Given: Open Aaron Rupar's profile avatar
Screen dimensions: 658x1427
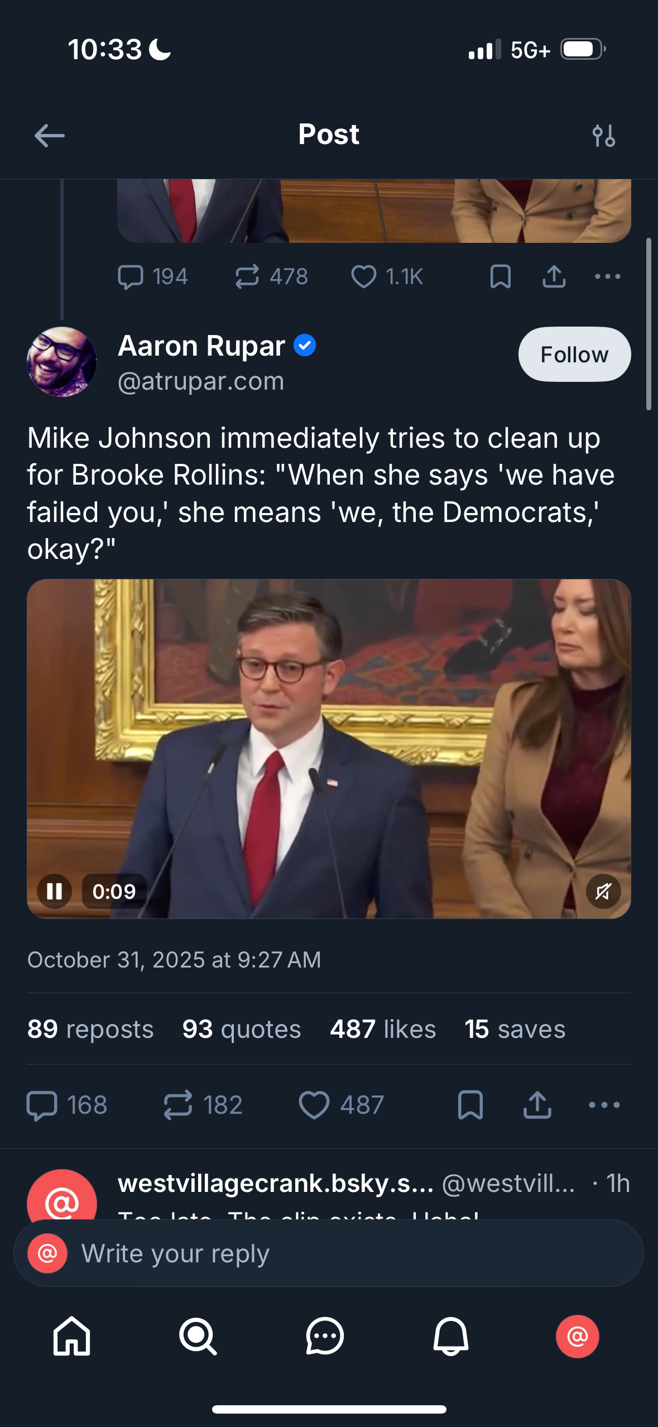Looking at the screenshot, I should coord(62,362).
